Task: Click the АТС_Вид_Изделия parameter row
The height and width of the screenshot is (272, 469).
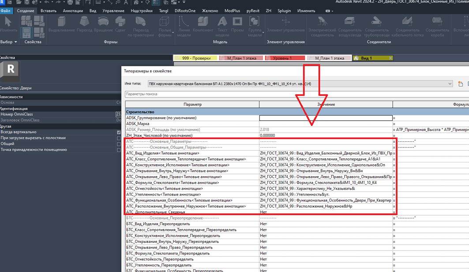Action: point(192,153)
